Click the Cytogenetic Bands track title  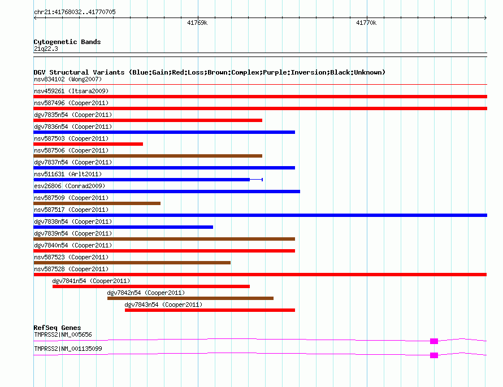67,42
